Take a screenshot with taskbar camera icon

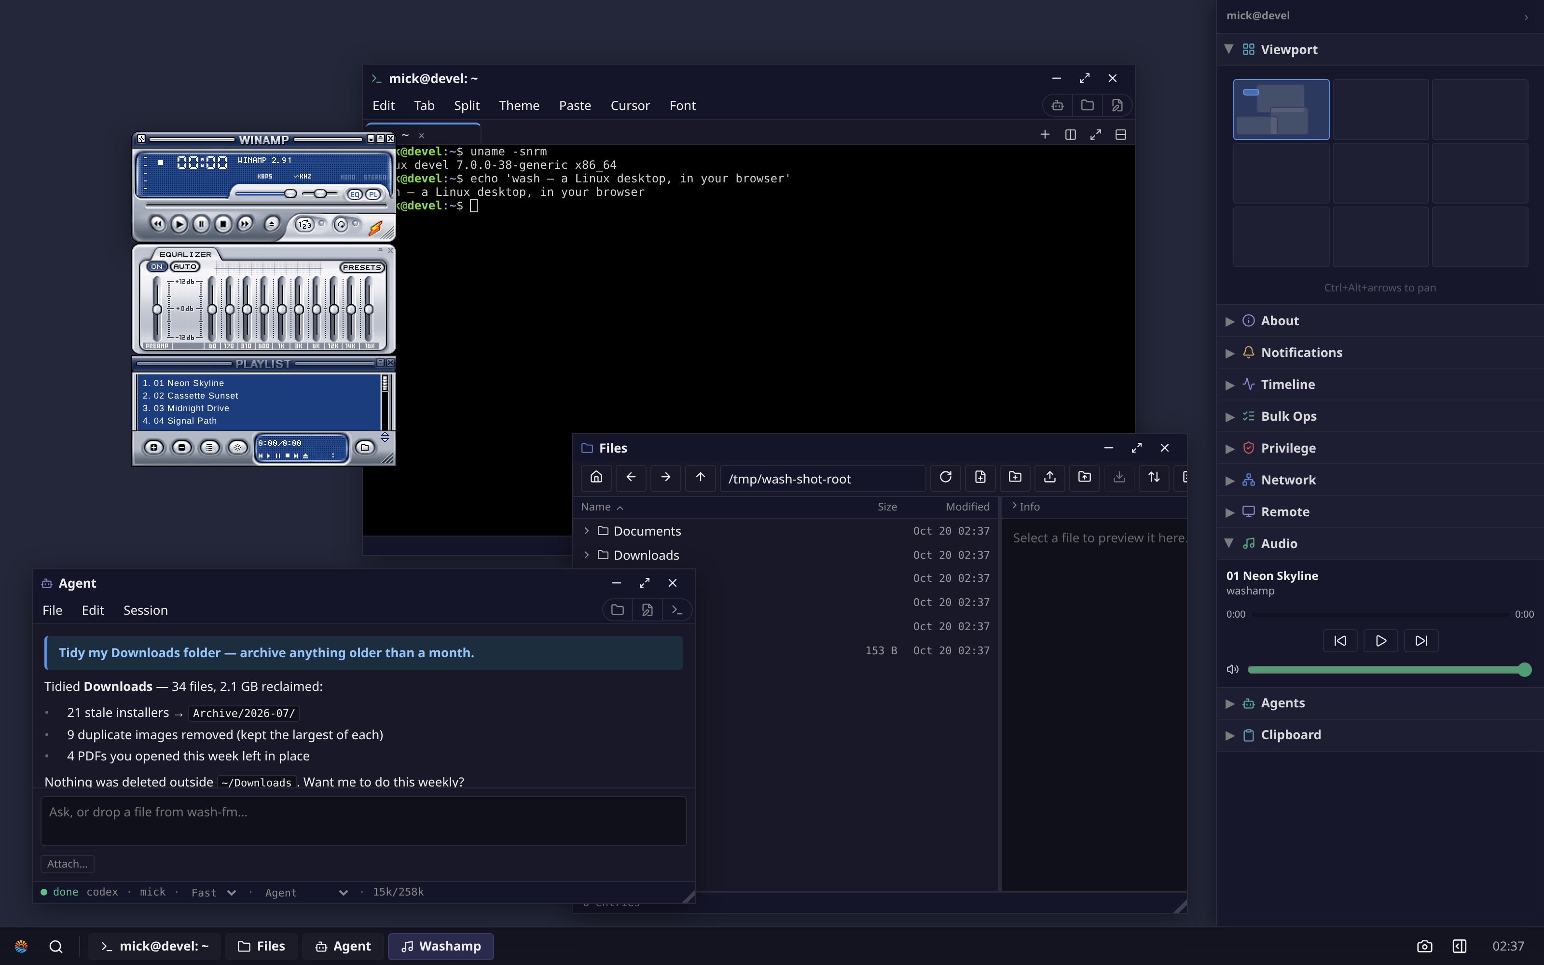[x=1424, y=946]
